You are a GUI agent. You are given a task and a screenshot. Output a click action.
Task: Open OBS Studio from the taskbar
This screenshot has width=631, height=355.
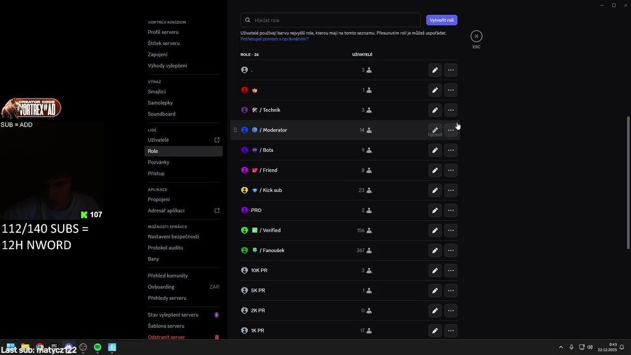point(83,348)
